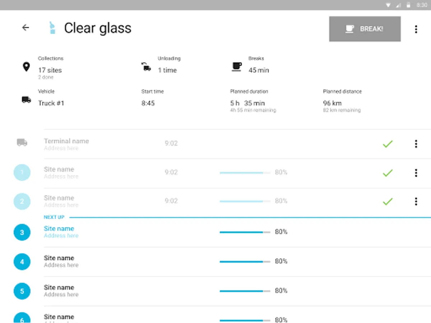Screen dimensions: 431x323
Task: Click the Collections location pin icon
Action: pos(26,67)
